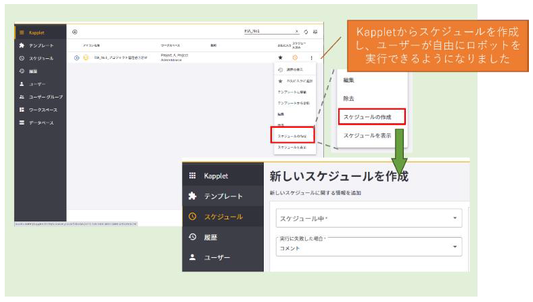The image size is (533, 302).
Task: Click the yellow Kapplet icon in the RA_No1 row
Action: (x=86, y=58)
